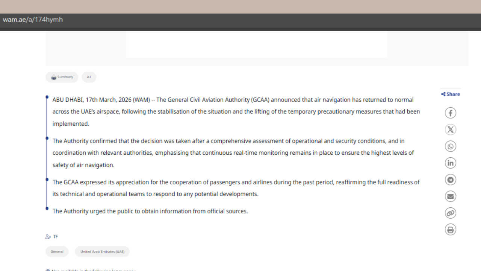Click the official sources paragraph
Image resolution: width=481 pixels, height=271 pixels.
(150, 211)
